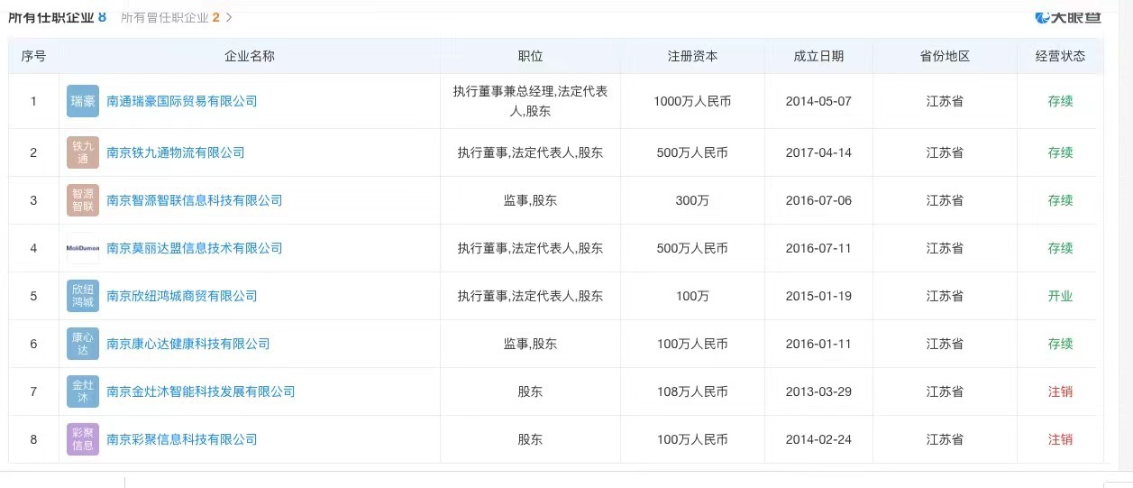Expand the arrow next to 所有曾任职企业

click(x=229, y=17)
